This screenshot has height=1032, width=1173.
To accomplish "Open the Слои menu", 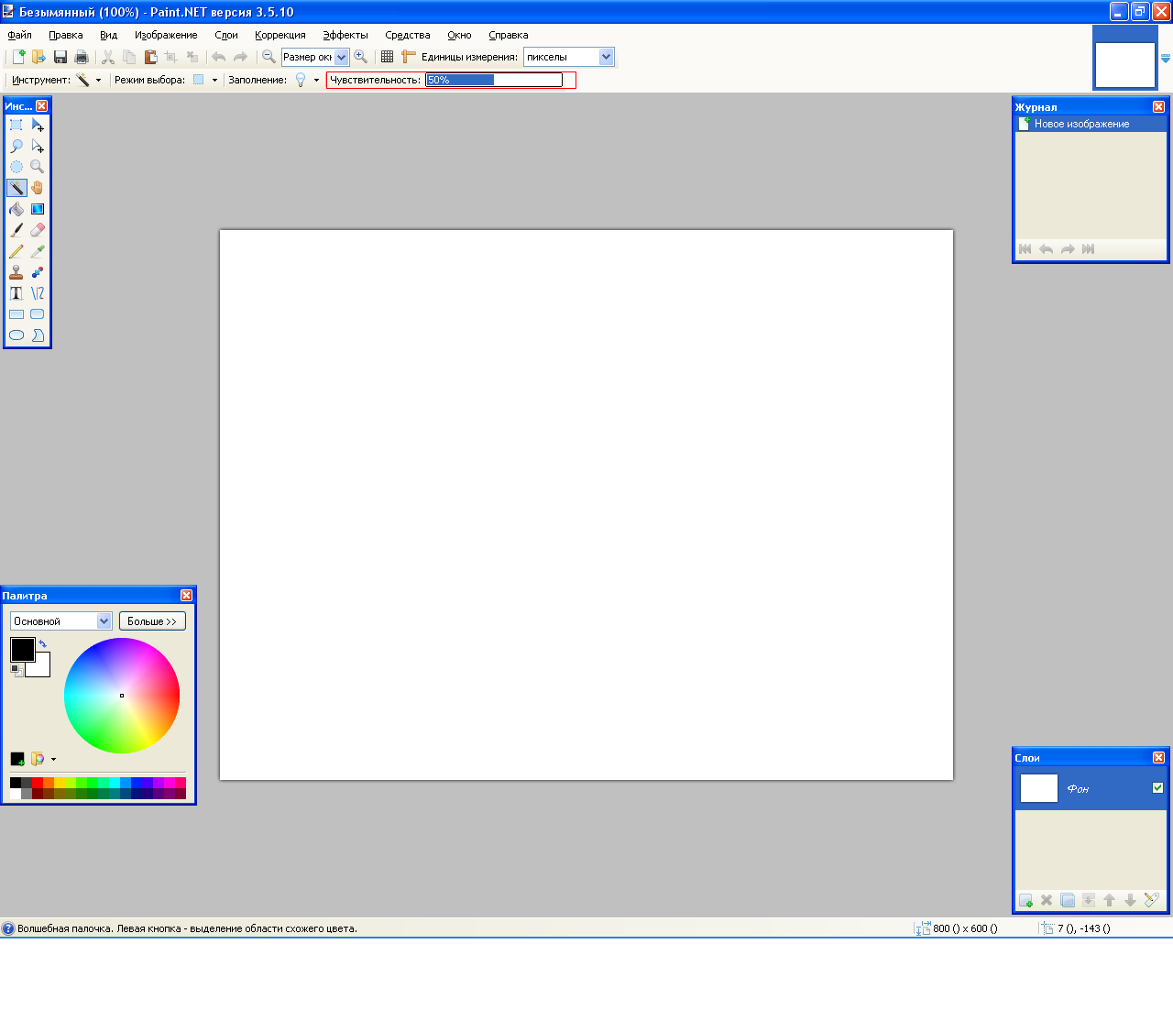I will 226,36.
